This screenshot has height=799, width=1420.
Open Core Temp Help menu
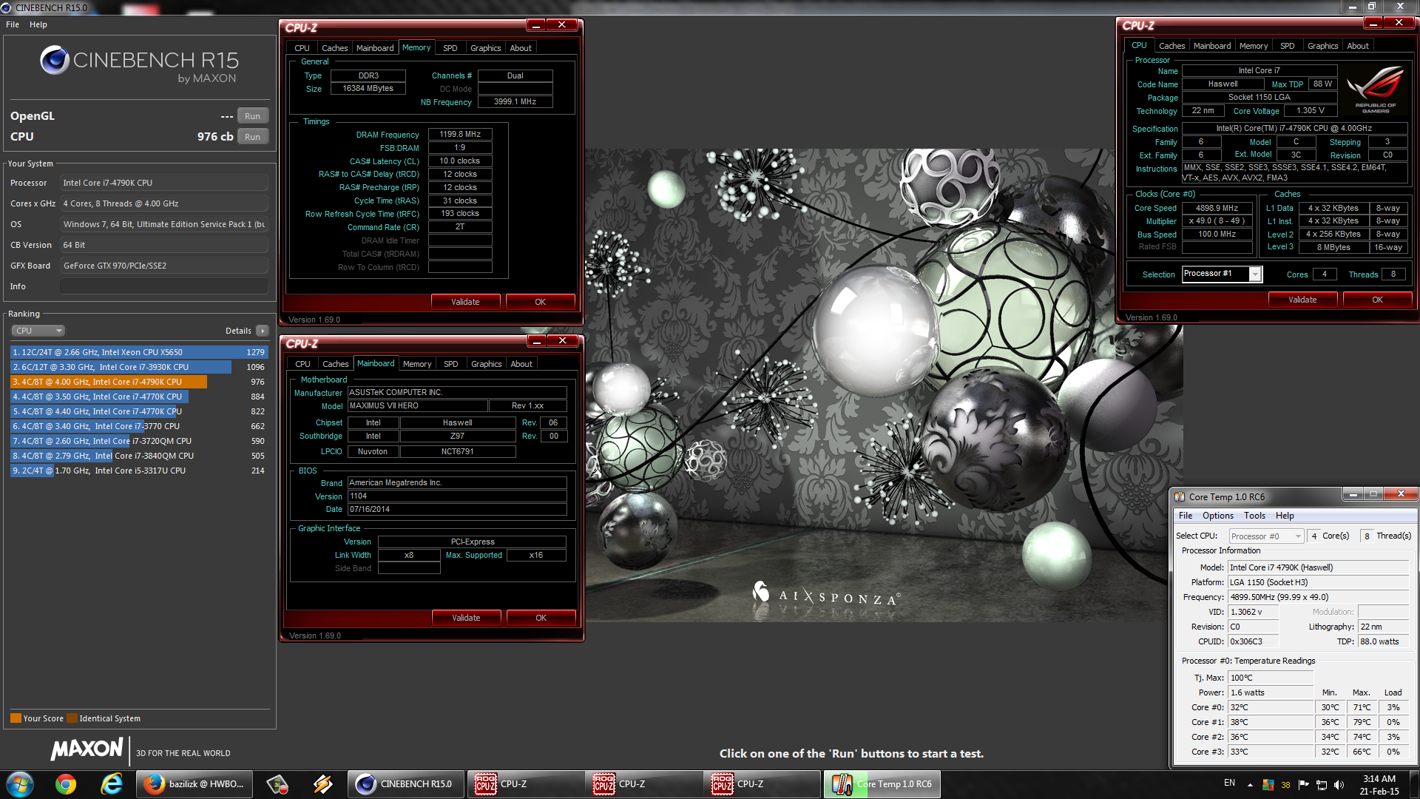click(1285, 516)
